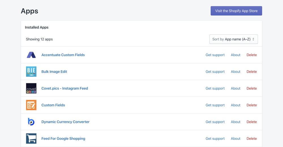Click the Bulk Image Edit app icon
The image size is (283, 147).
pos(31,72)
